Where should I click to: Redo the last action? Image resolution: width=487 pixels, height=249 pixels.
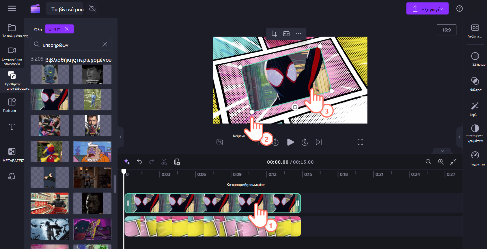coord(152,162)
